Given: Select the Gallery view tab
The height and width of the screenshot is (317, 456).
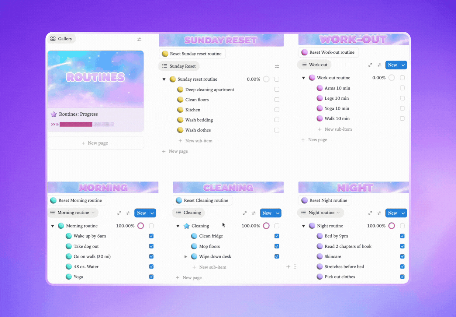Looking at the screenshot, I should [x=61, y=39].
